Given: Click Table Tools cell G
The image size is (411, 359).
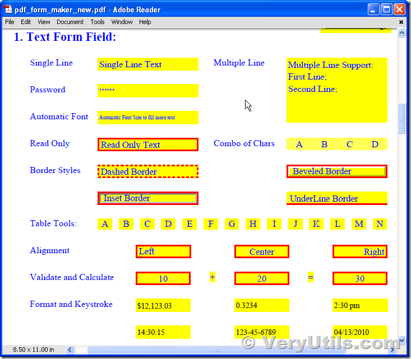Looking at the screenshot, I should point(232,224).
